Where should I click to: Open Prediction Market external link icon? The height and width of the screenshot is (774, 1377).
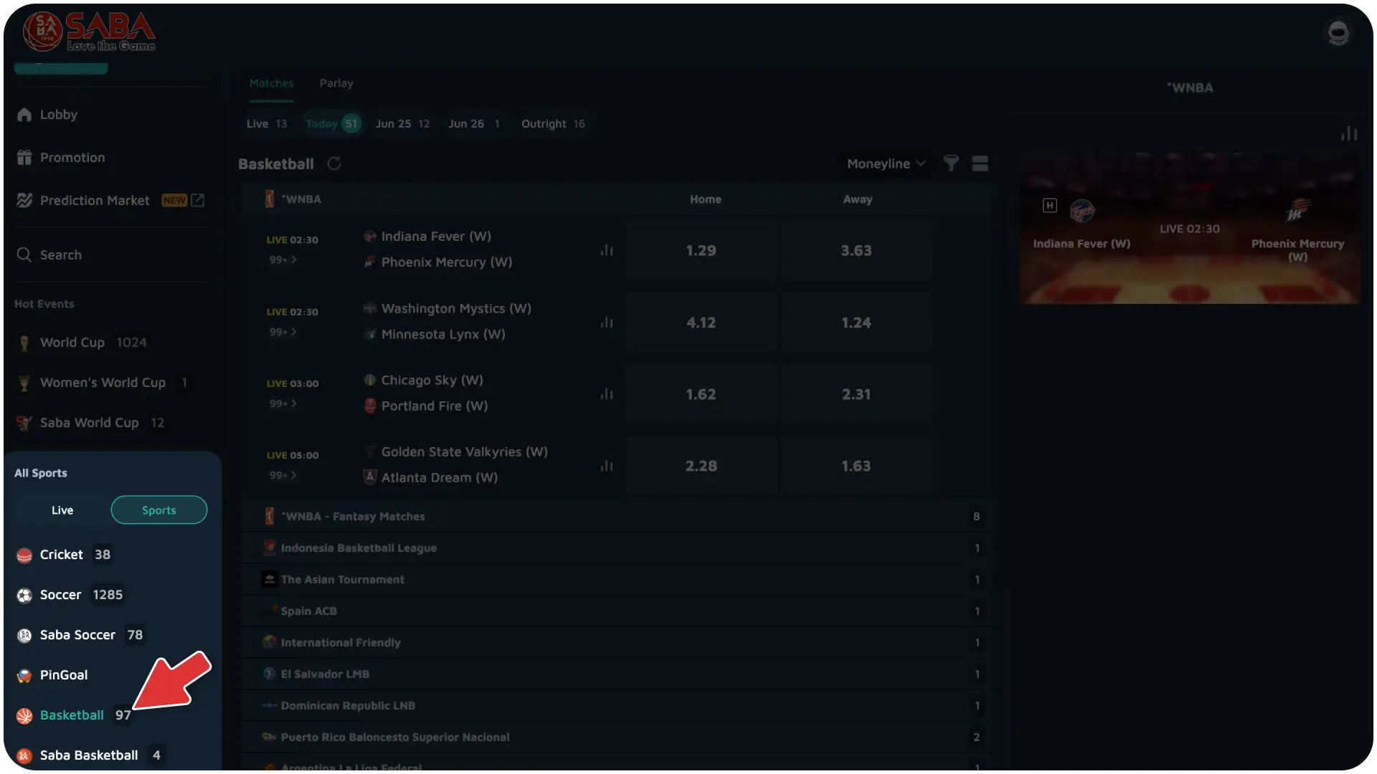[198, 201]
